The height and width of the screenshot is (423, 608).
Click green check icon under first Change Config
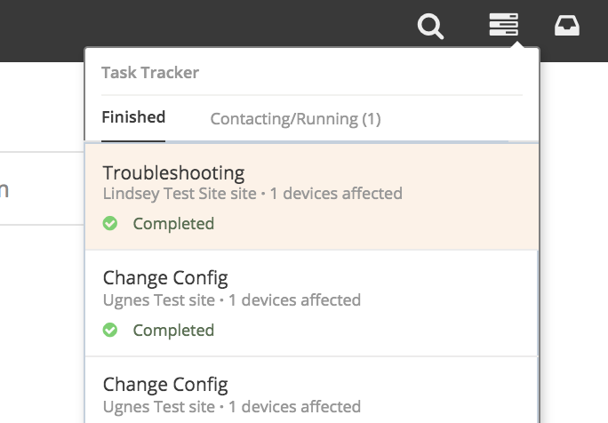click(x=110, y=331)
